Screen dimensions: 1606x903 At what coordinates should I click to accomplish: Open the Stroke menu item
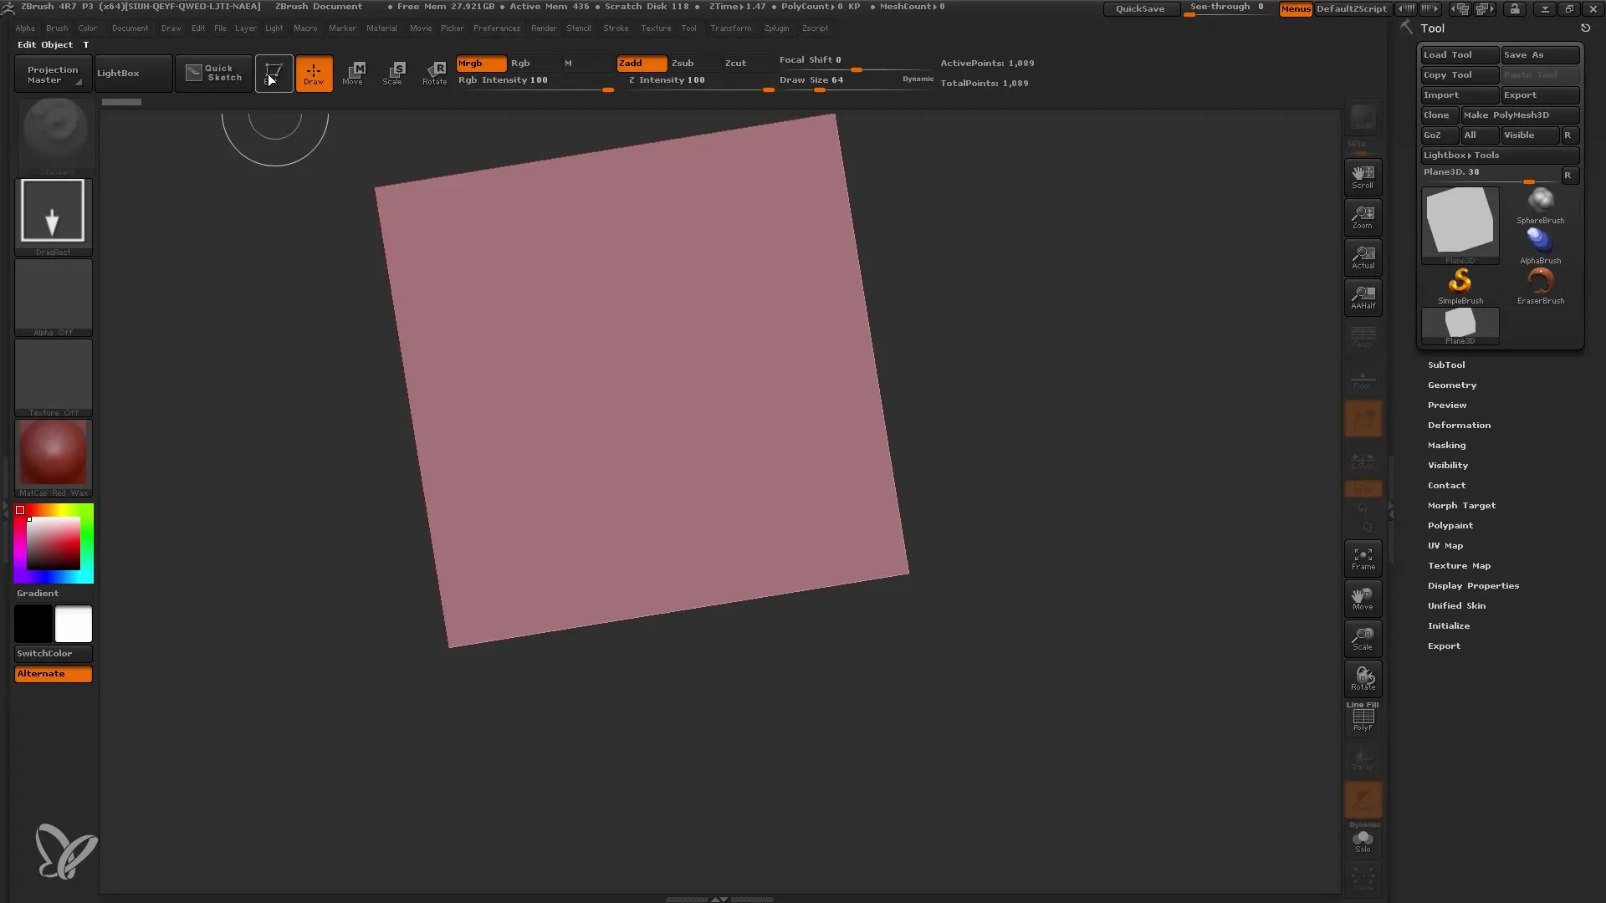[x=616, y=28]
